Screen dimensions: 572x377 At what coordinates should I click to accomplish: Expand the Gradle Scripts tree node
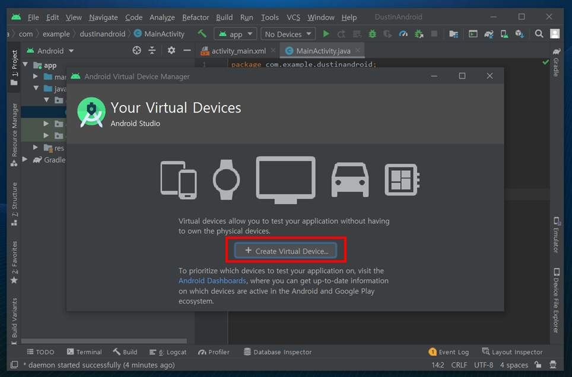tap(25, 159)
